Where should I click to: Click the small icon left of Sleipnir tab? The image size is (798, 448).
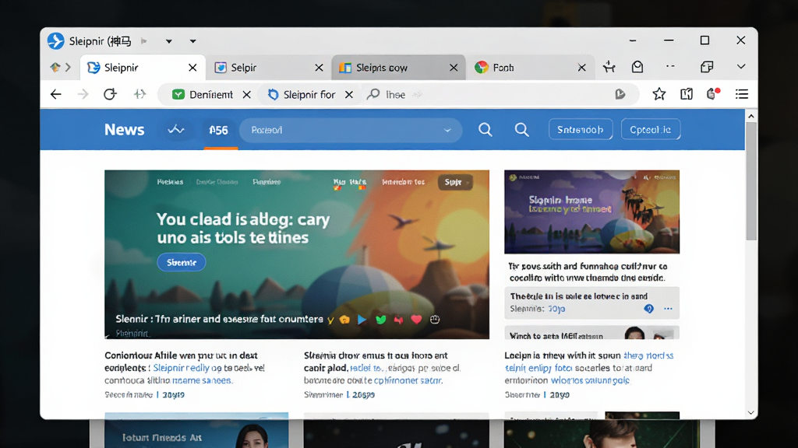[x=55, y=67]
